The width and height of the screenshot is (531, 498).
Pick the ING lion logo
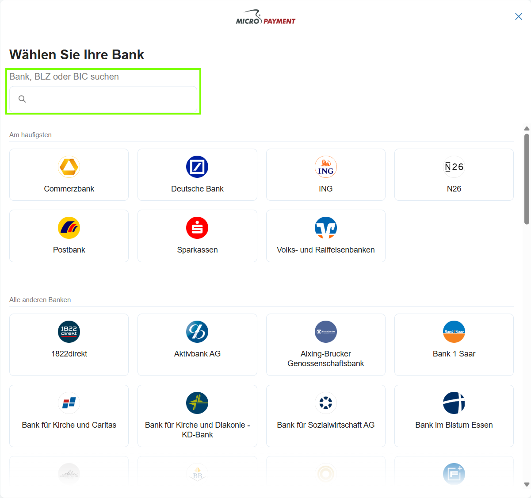(326, 167)
